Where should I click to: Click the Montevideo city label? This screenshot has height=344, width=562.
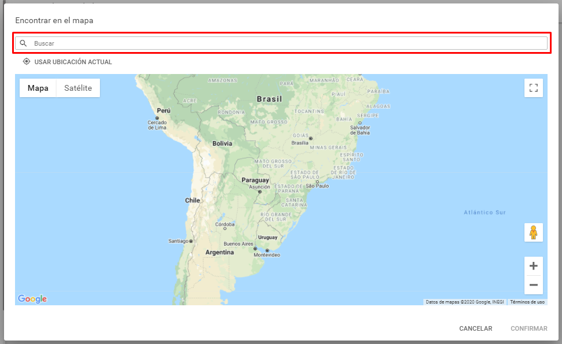267,255
